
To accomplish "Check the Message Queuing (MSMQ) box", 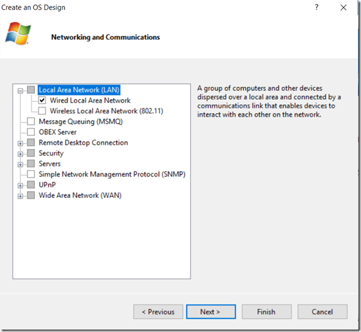I will pos(31,121).
